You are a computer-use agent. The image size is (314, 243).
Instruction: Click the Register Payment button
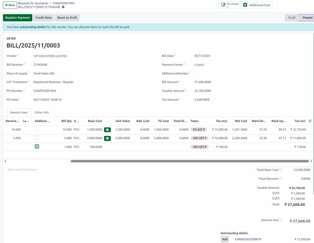17,17
